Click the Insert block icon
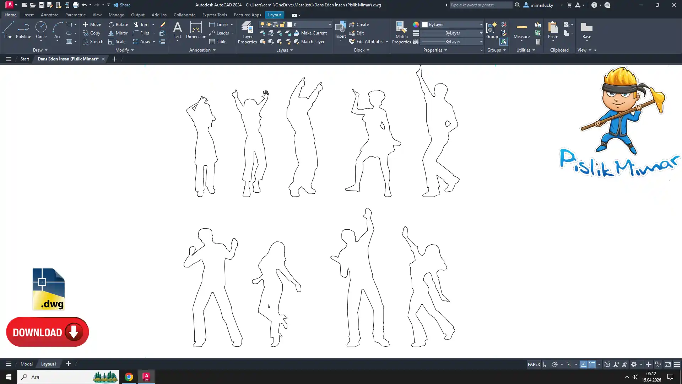This screenshot has height=384, width=682. 340,28
